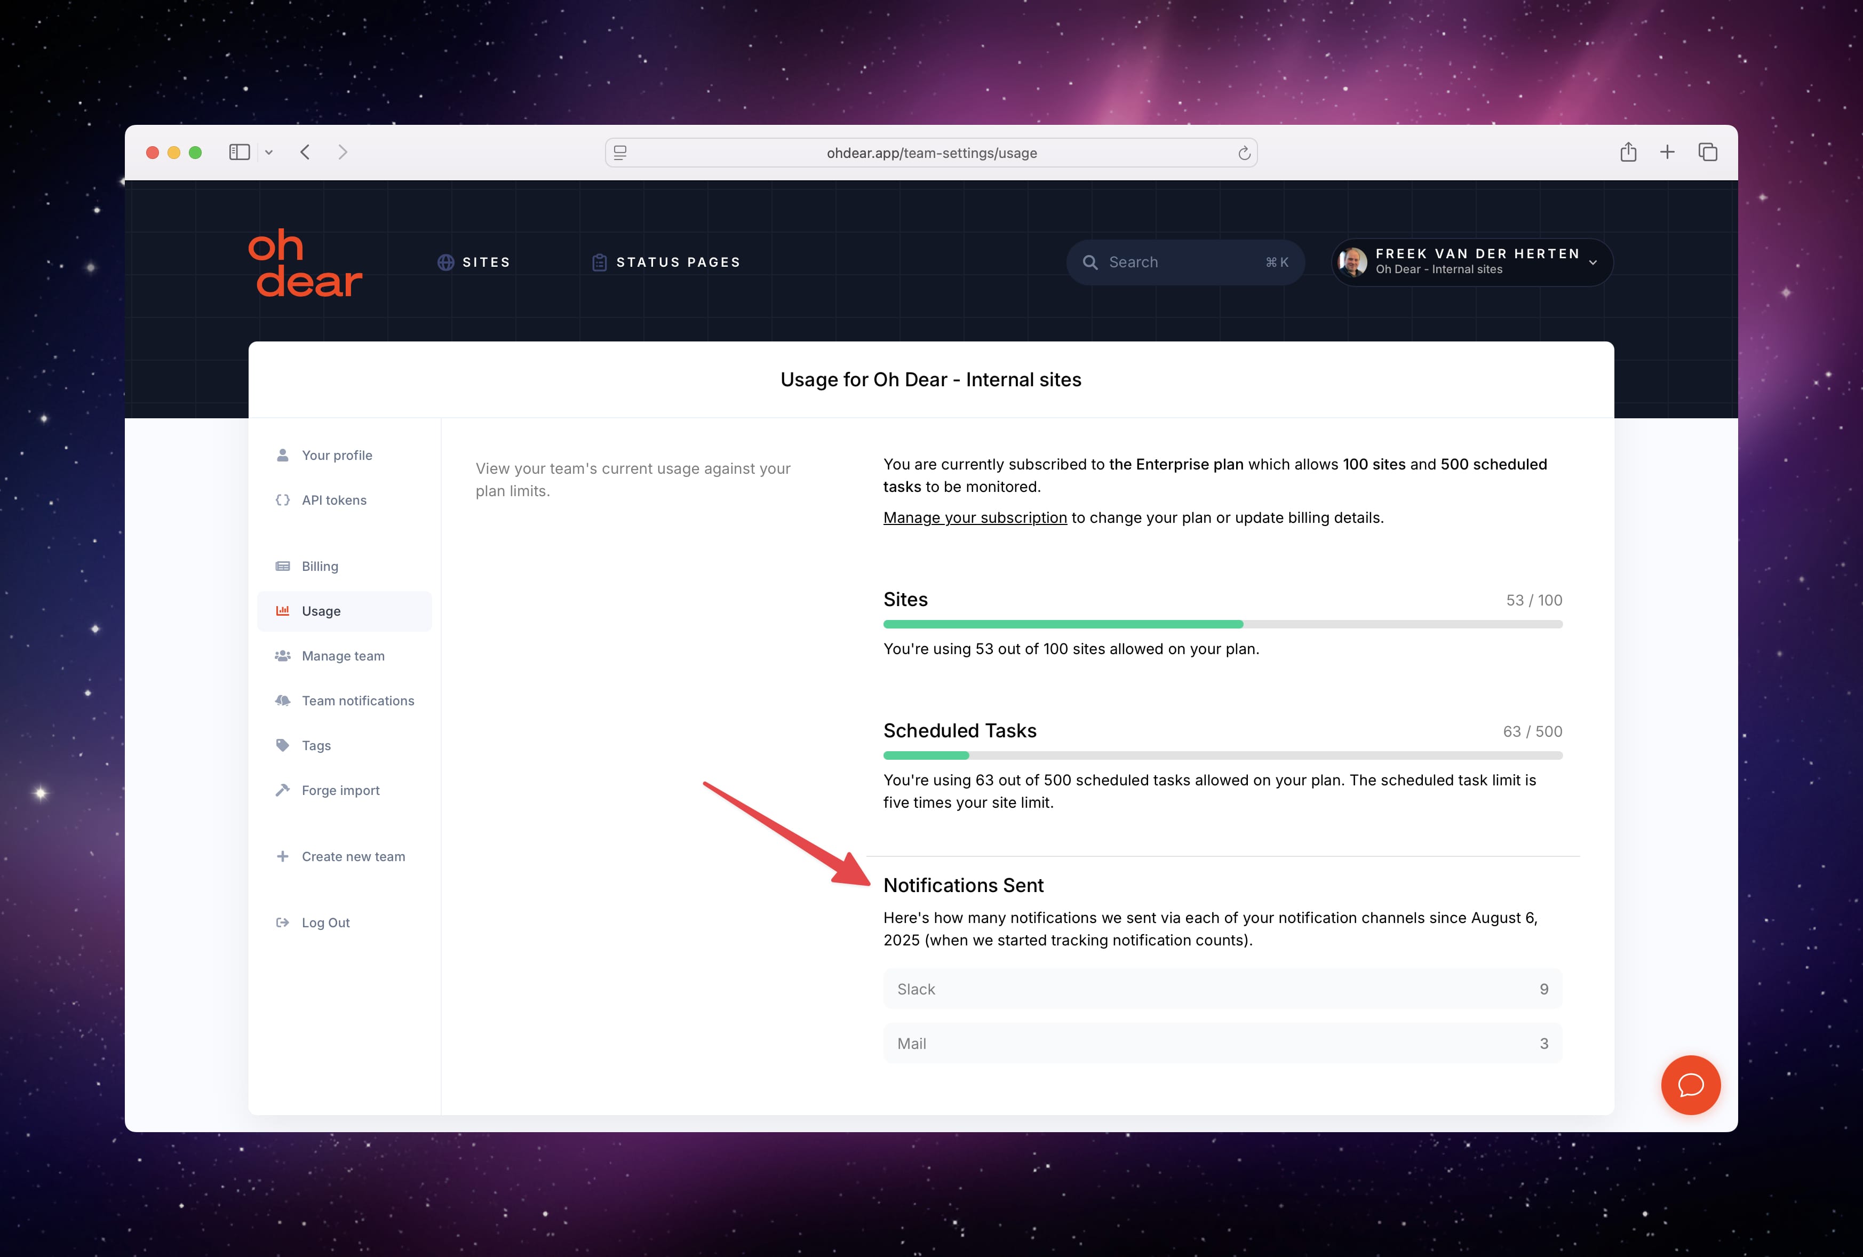The width and height of the screenshot is (1863, 1257).
Task: Click the Scheduled Tasks usage progress bar
Action: (x=1222, y=755)
